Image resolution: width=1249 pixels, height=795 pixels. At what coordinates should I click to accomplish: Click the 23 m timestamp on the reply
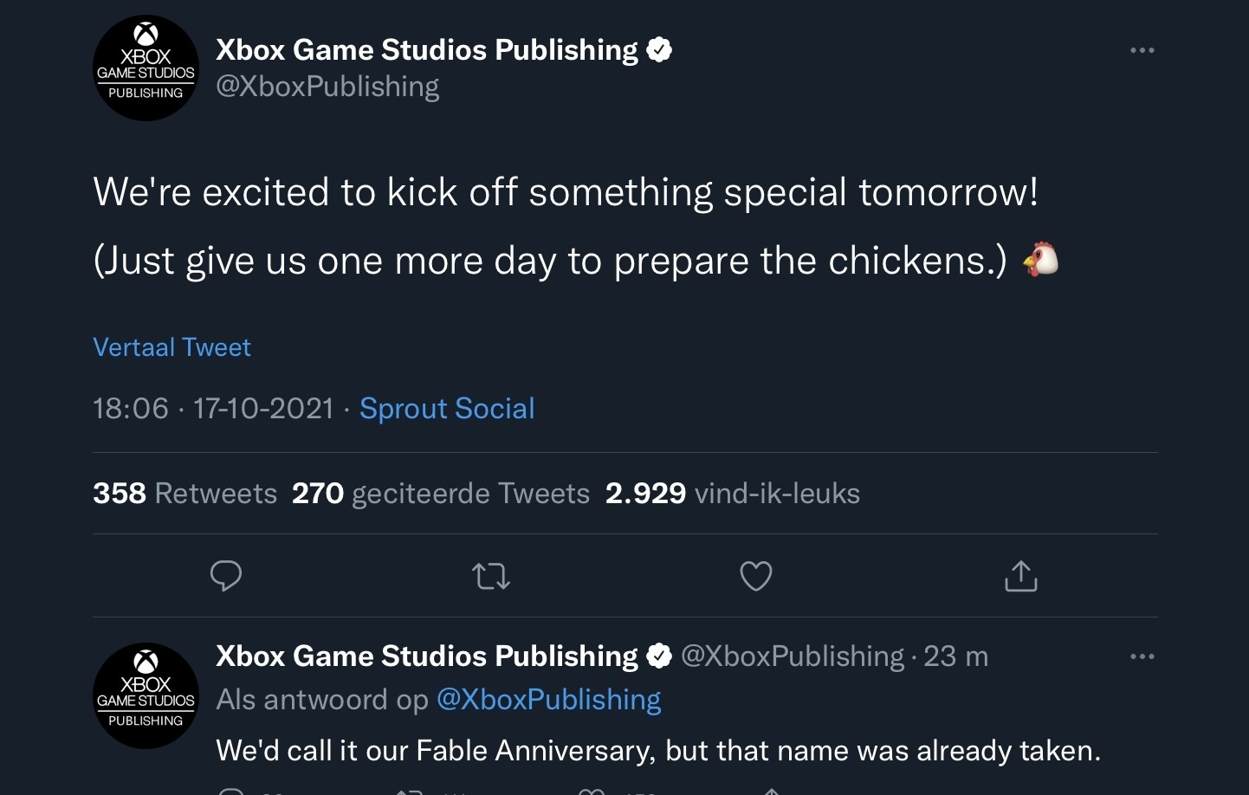(955, 656)
